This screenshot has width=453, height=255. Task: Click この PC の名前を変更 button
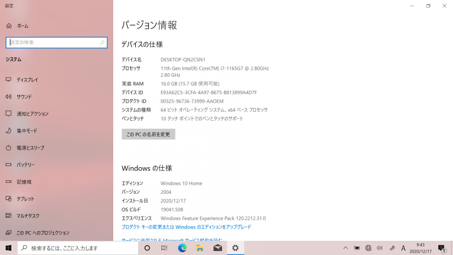click(x=148, y=134)
